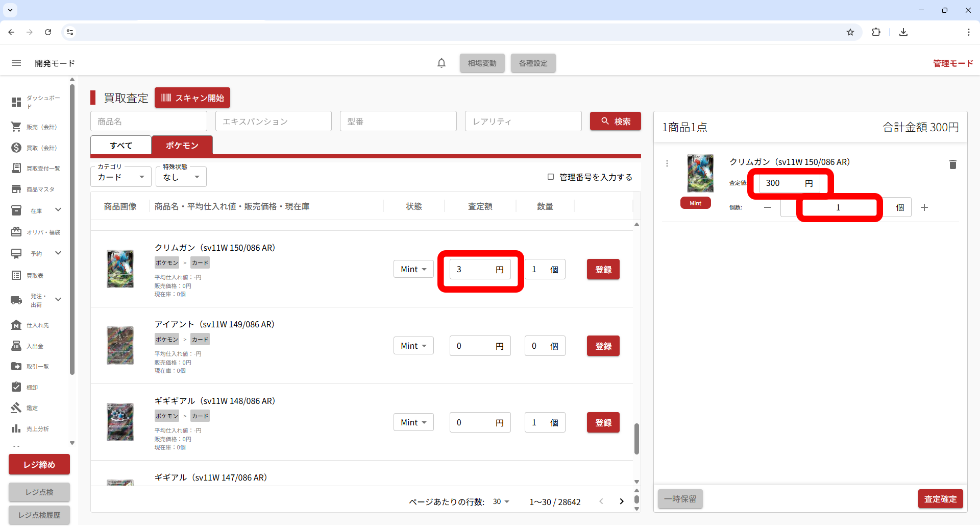980x527 pixels.
Task: Go to next page arrow
Action: [x=621, y=501]
